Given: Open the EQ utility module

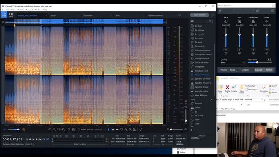Looking at the screenshot, I should (196, 112).
